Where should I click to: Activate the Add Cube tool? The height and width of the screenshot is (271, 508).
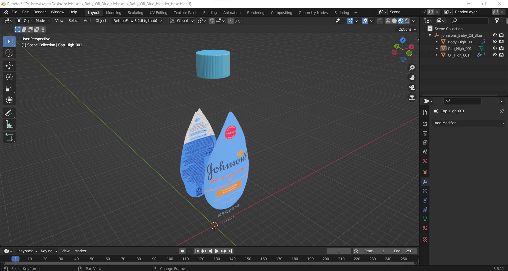(x=9, y=137)
